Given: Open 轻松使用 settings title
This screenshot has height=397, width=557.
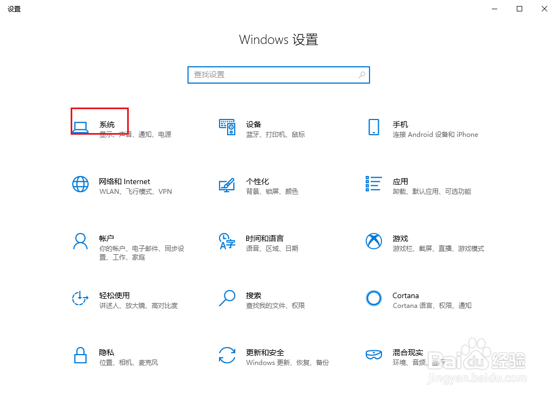Looking at the screenshot, I should tap(114, 295).
